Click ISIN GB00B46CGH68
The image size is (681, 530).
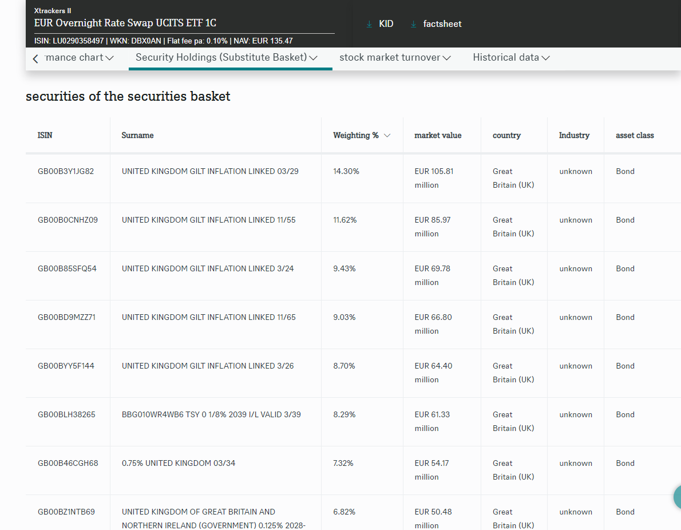[x=68, y=463]
